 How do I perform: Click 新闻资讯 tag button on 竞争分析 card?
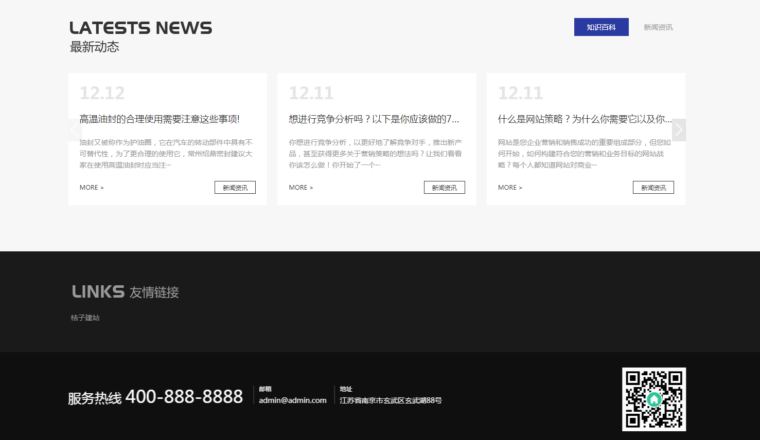pyautogui.click(x=444, y=188)
